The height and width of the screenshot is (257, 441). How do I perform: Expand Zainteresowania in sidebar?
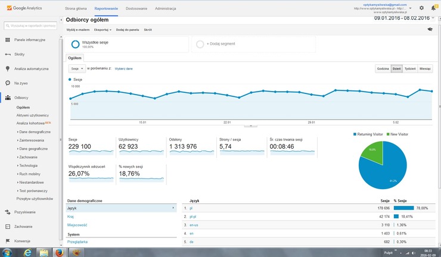pyautogui.click(x=30, y=140)
